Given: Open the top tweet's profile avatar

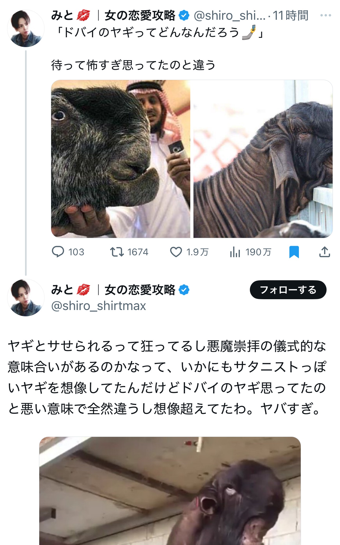Looking at the screenshot, I should 26,28.
